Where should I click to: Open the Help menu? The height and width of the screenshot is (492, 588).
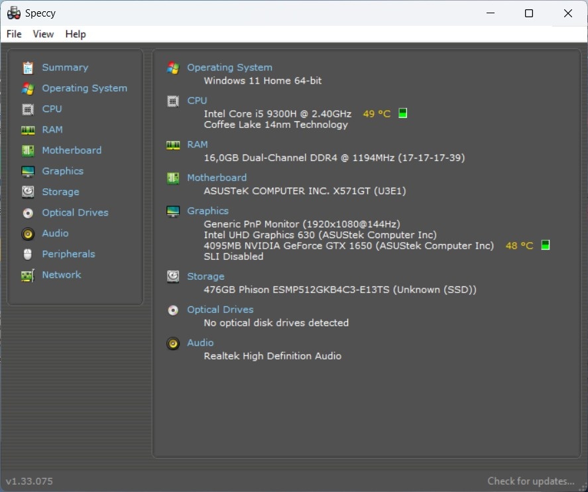76,34
